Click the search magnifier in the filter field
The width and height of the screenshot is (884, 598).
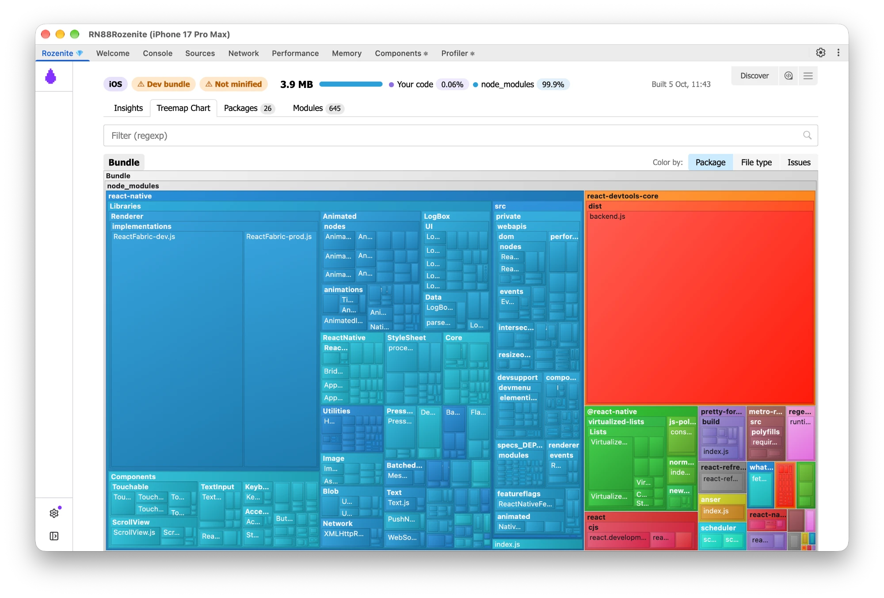(x=807, y=135)
